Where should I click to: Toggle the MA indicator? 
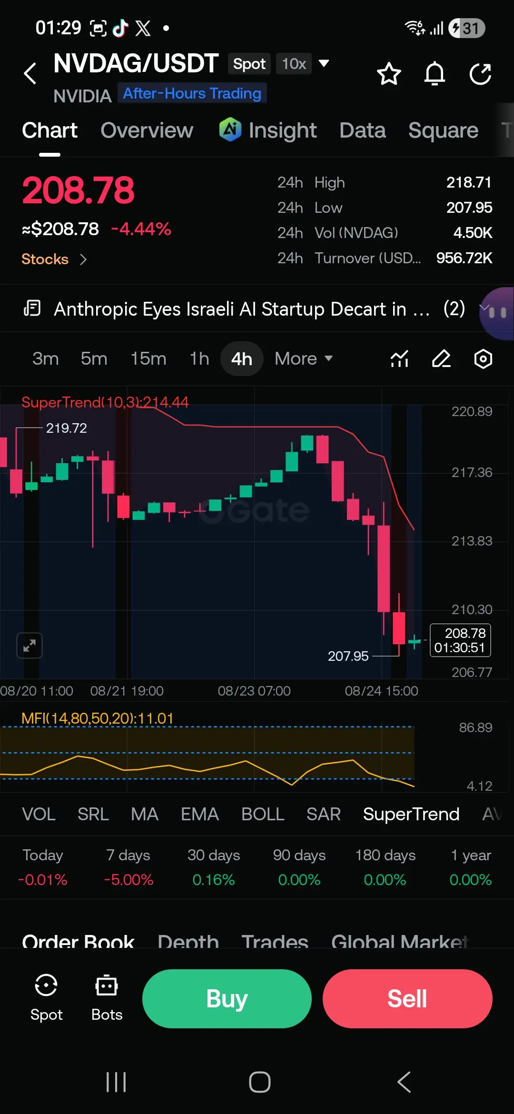[x=145, y=814]
